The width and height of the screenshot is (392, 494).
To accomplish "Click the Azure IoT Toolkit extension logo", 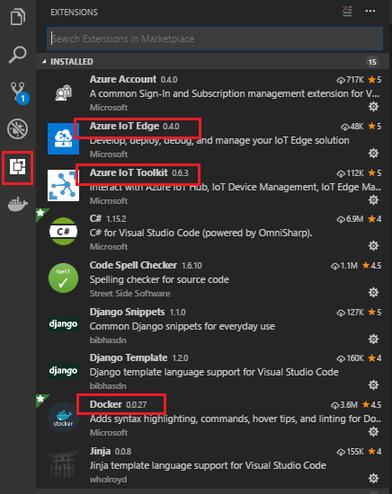I will 64,186.
